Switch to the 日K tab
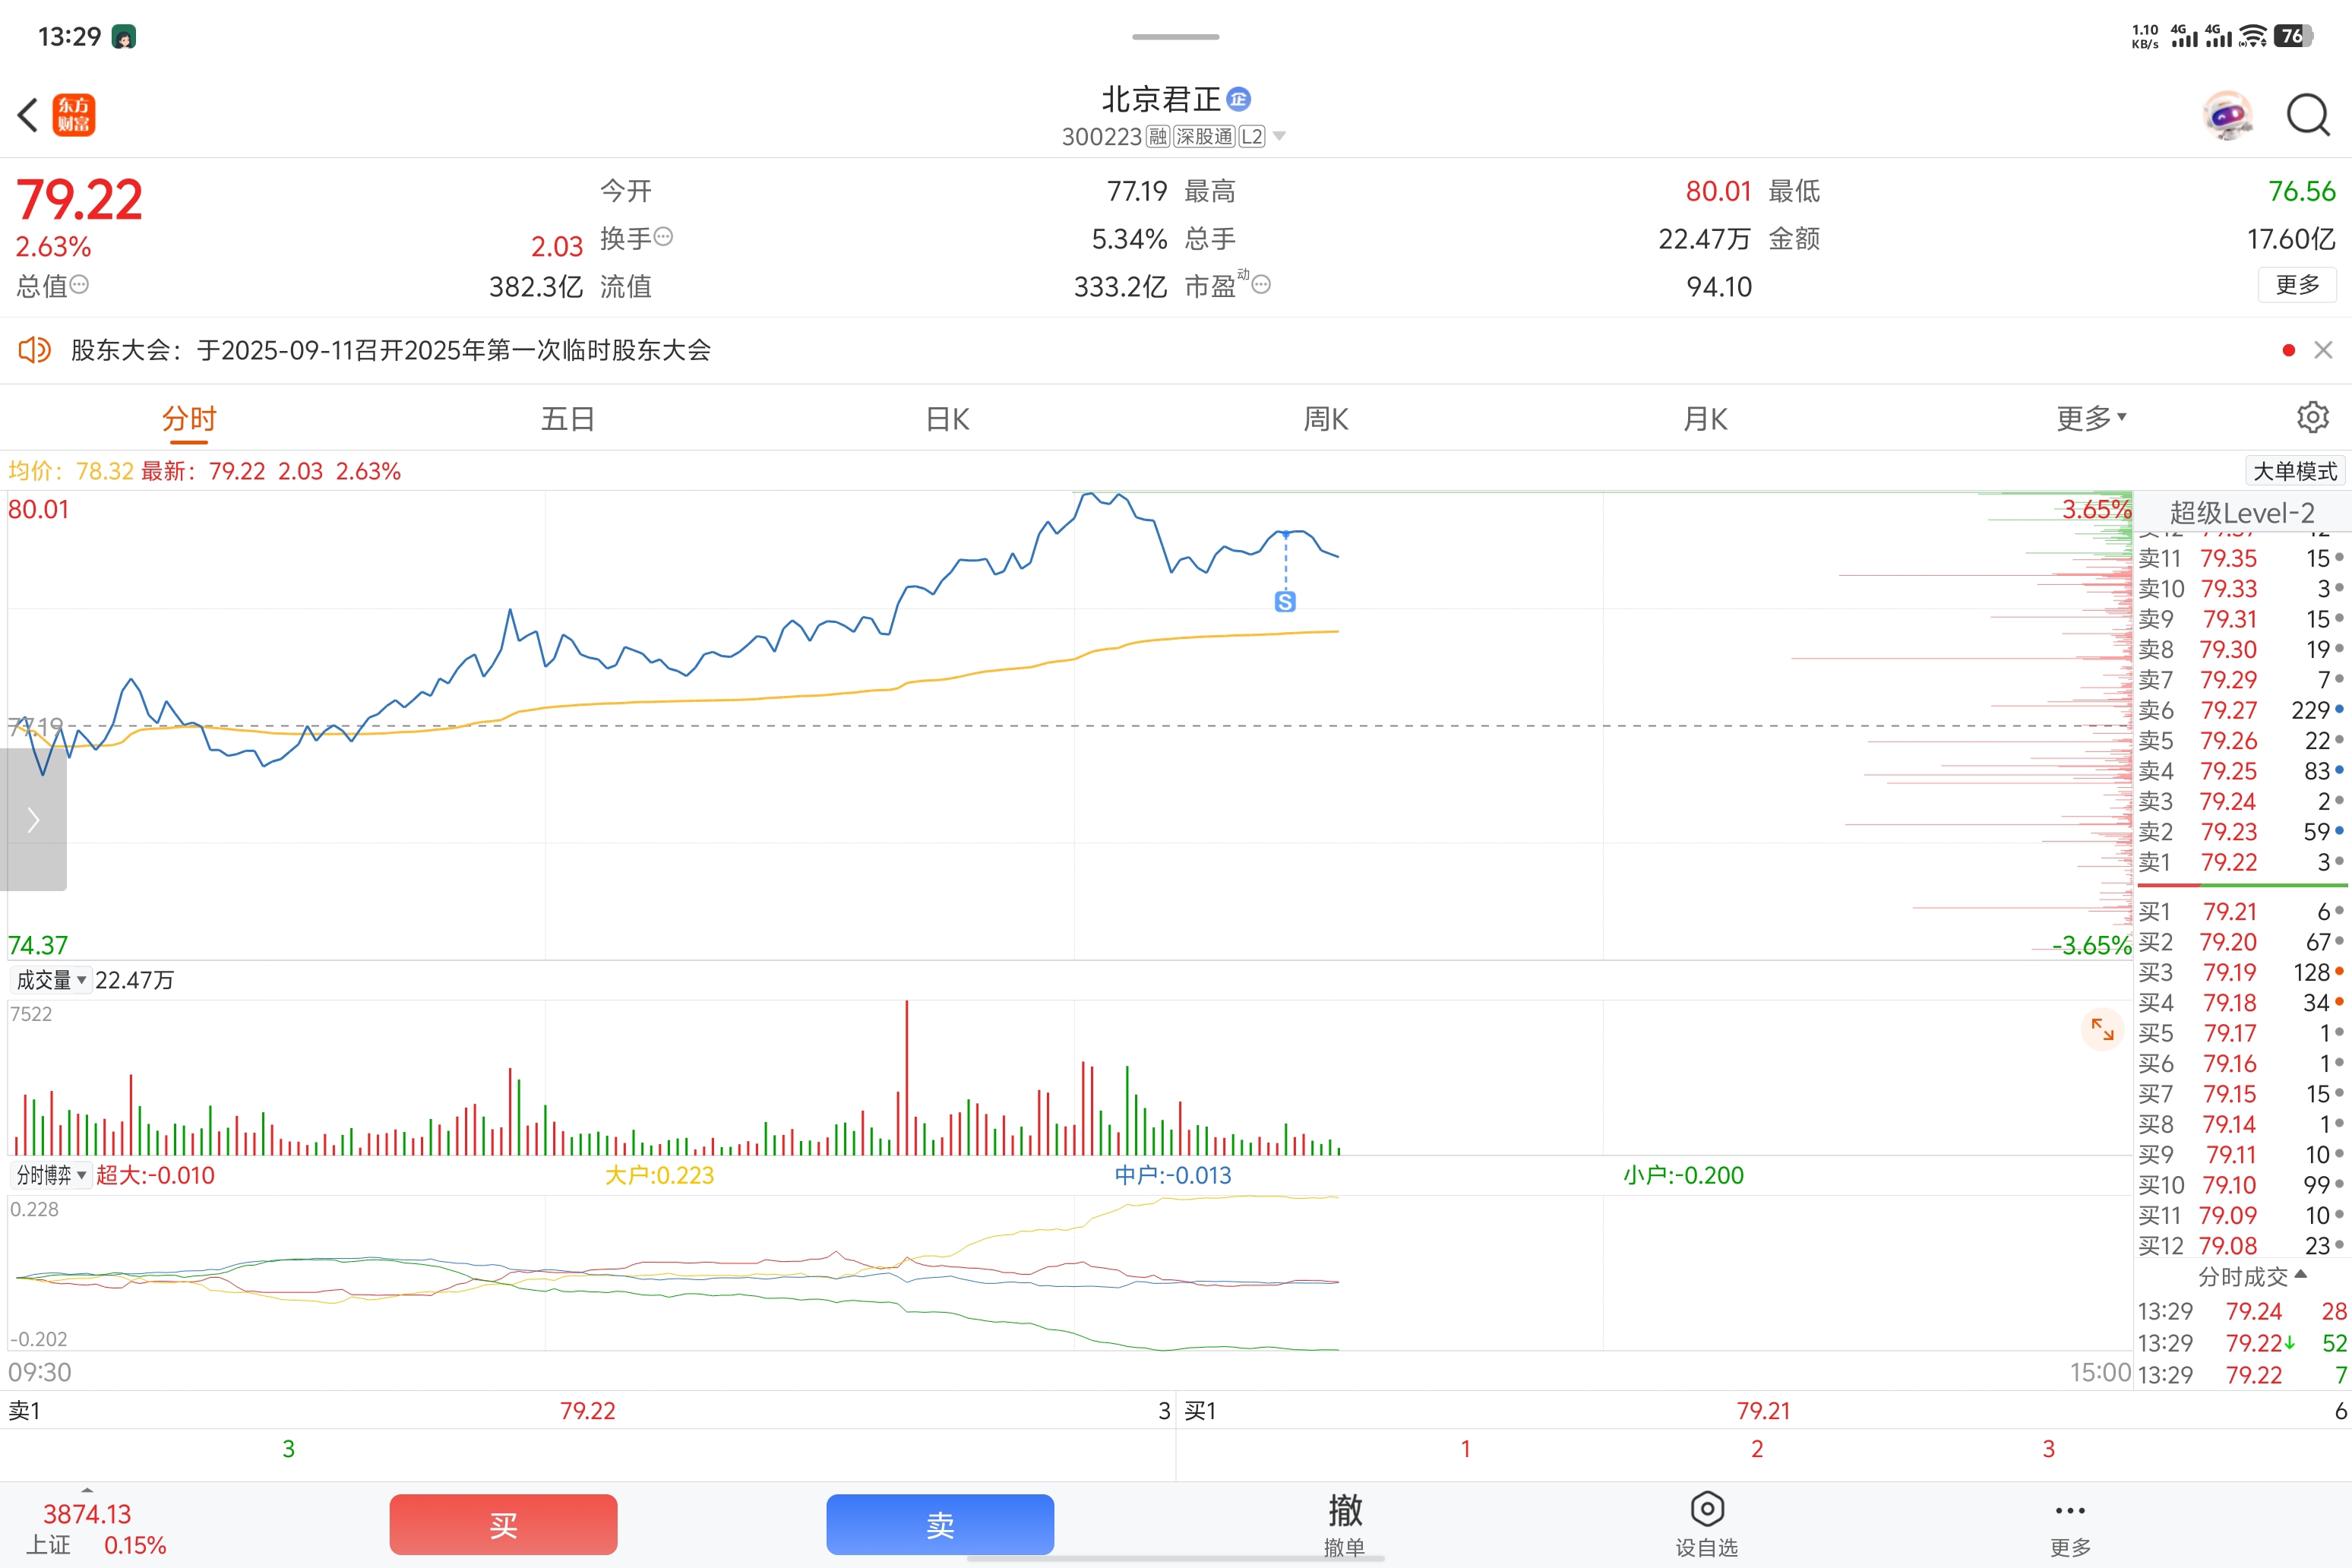 point(947,419)
